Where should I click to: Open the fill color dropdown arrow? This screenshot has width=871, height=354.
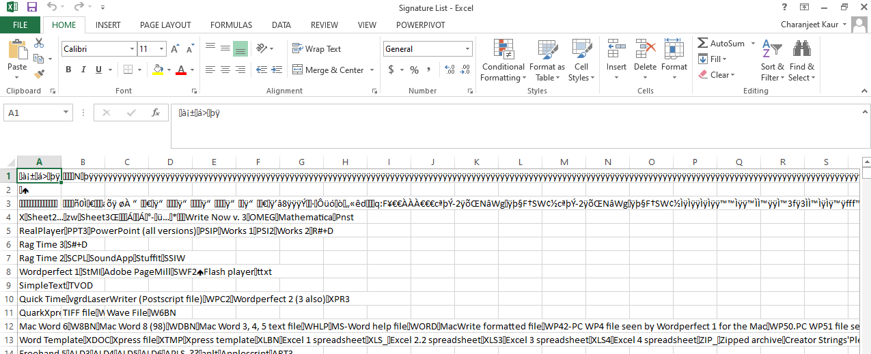click(x=169, y=70)
